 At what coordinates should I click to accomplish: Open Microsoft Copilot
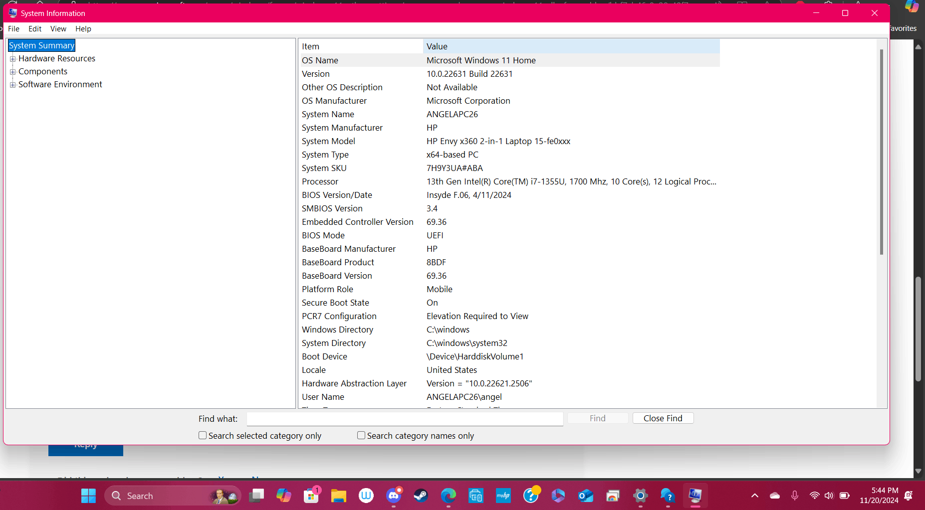pyautogui.click(x=284, y=496)
